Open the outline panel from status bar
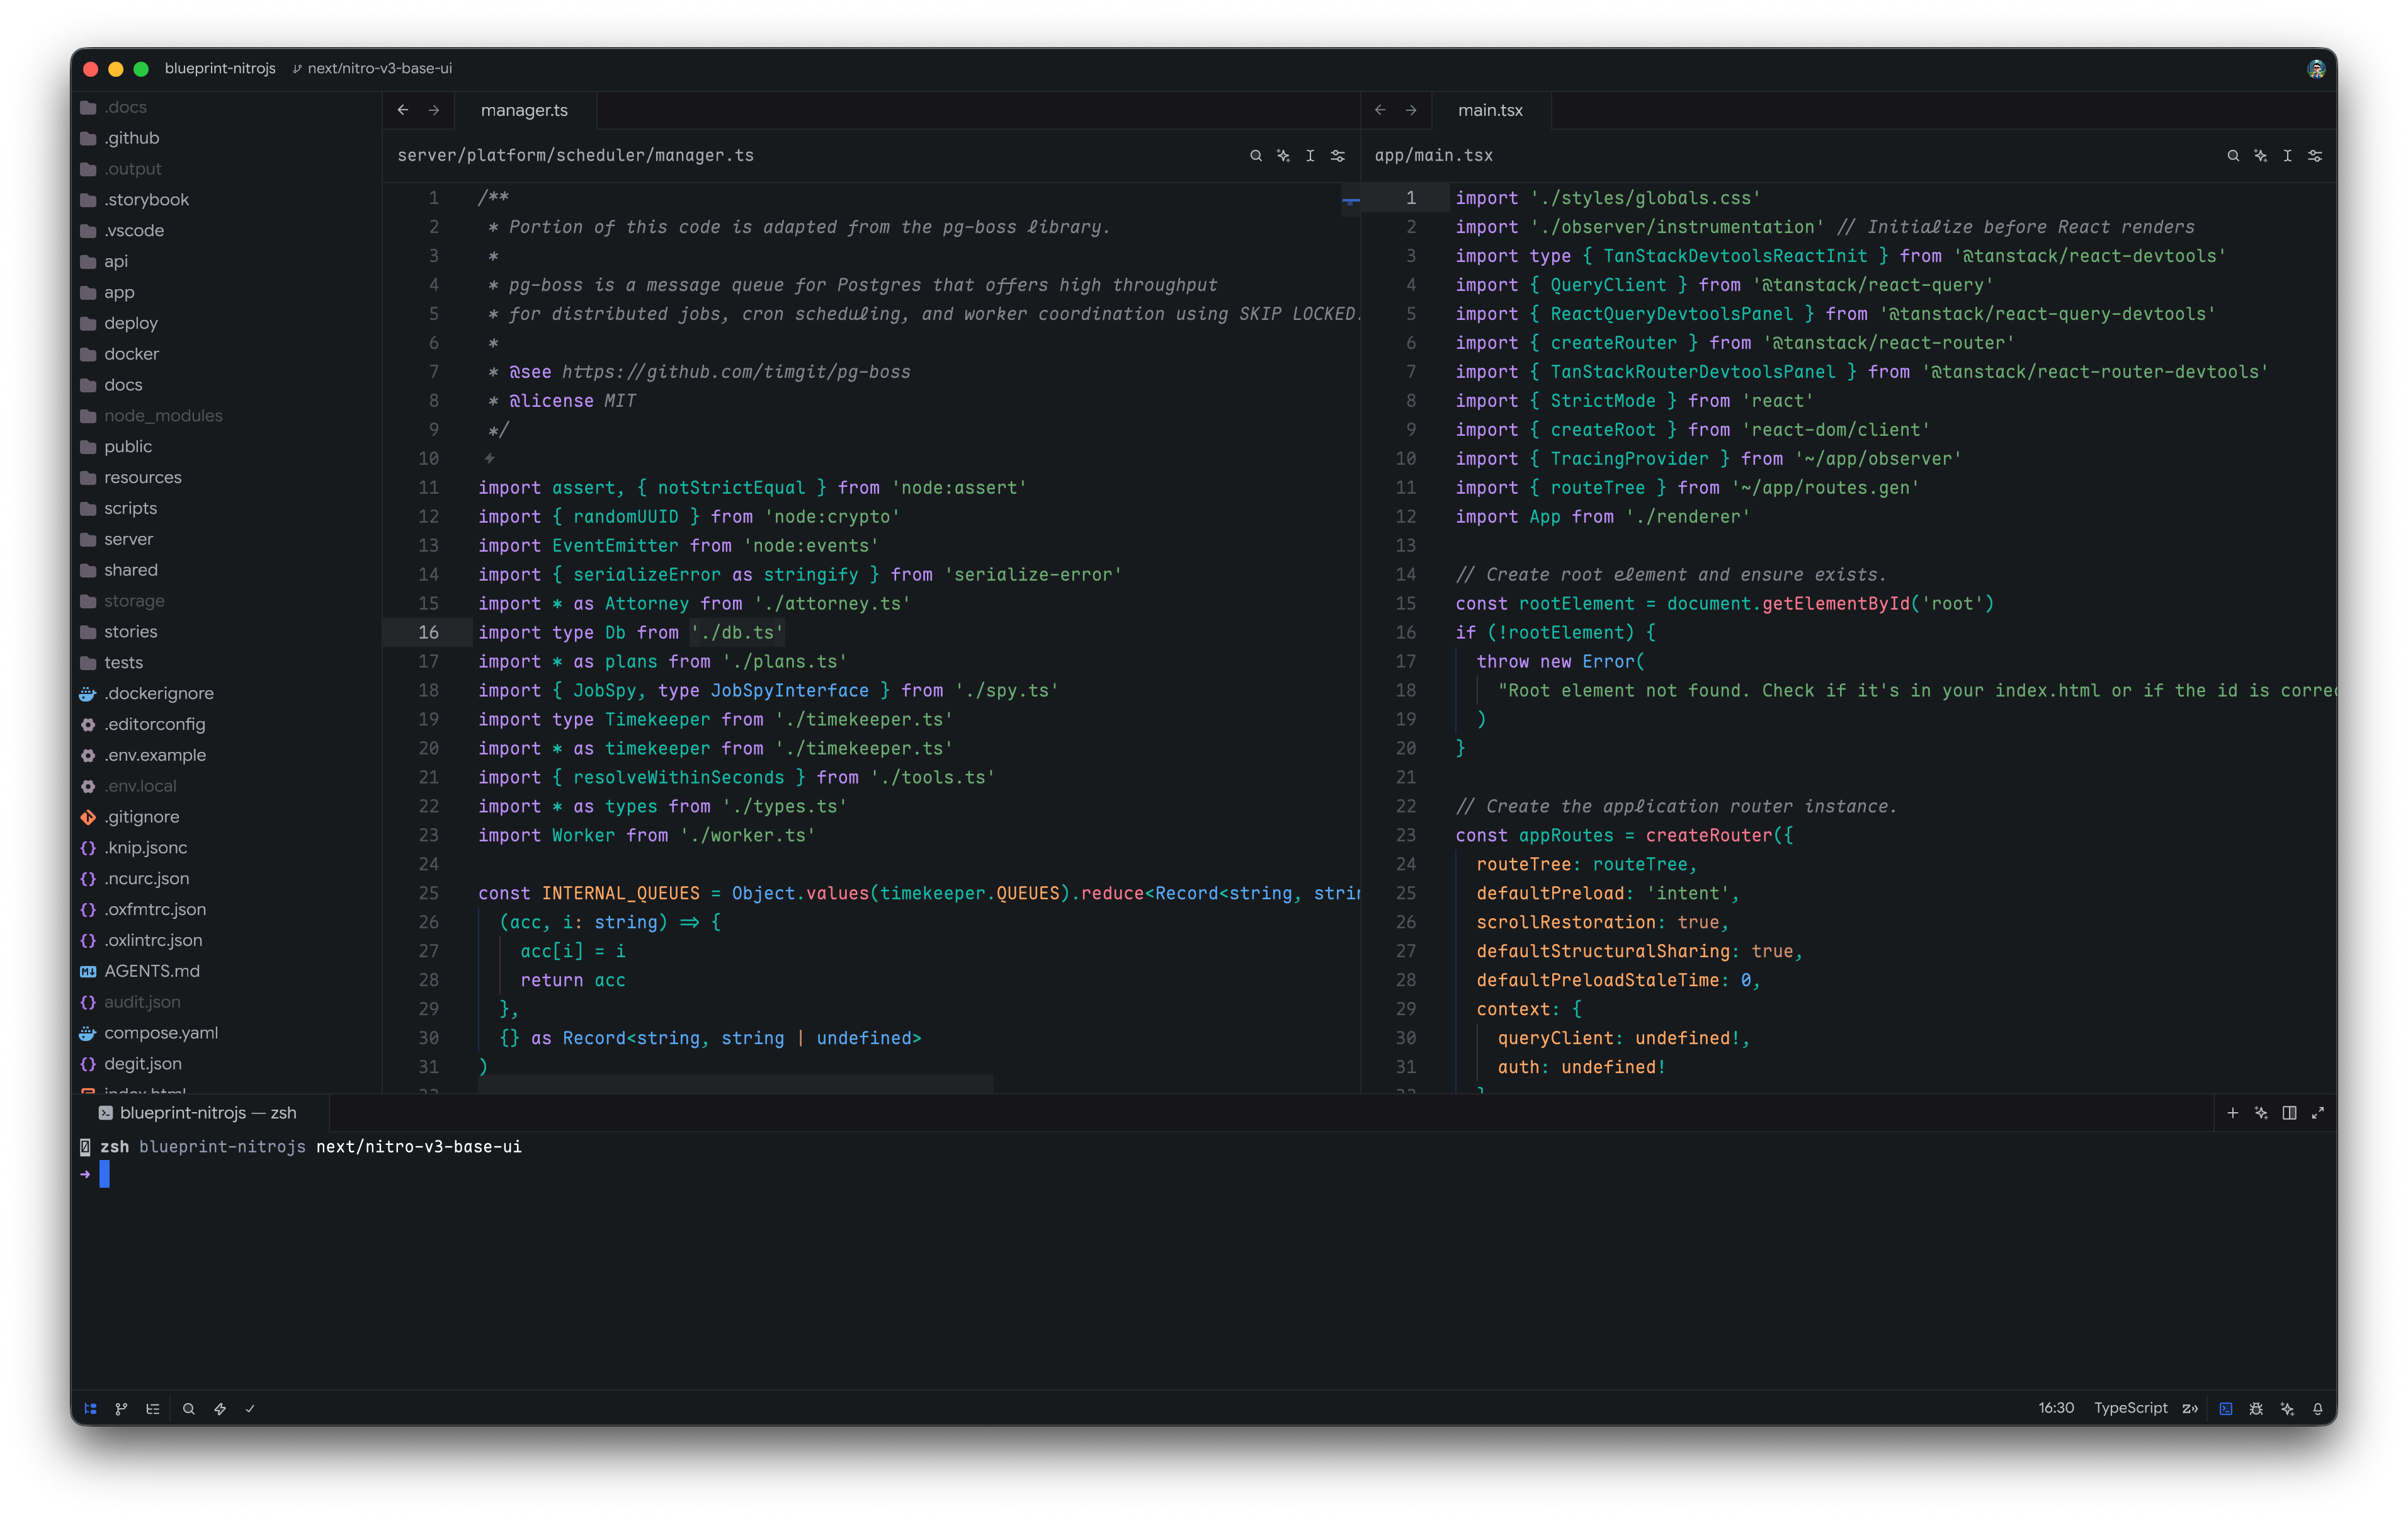This screenshot has height=1519, width=2408. coord(152,1408)
